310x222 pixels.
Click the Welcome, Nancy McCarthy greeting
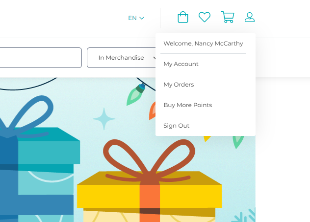(x=203, y=44)
